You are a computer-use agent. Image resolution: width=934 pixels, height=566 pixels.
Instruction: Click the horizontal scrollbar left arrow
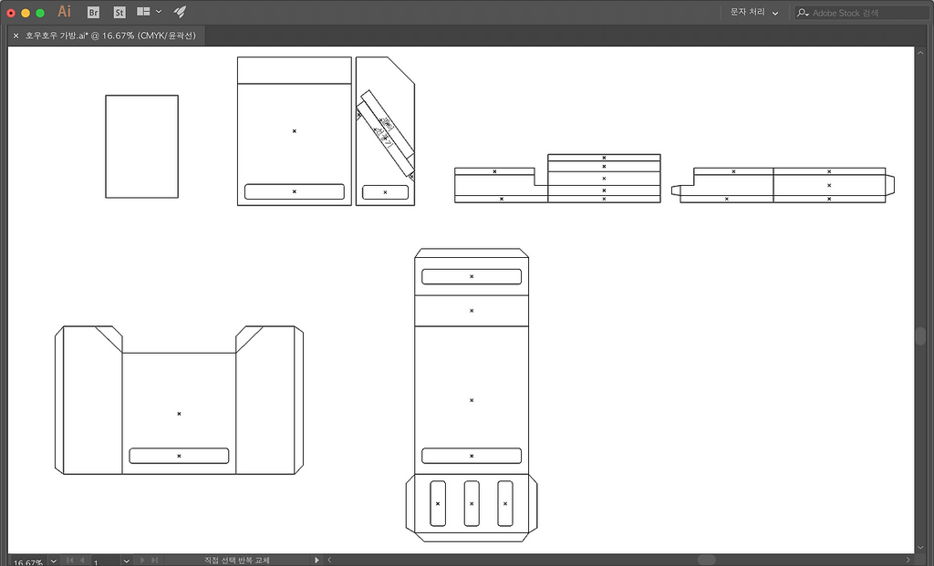tap(329, 561)
